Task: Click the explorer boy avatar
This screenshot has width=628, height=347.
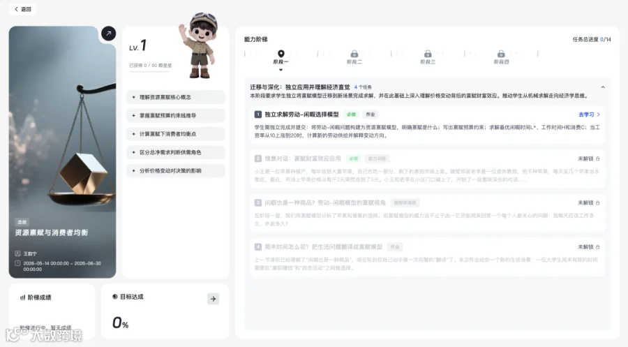Action: click(200, 45)
